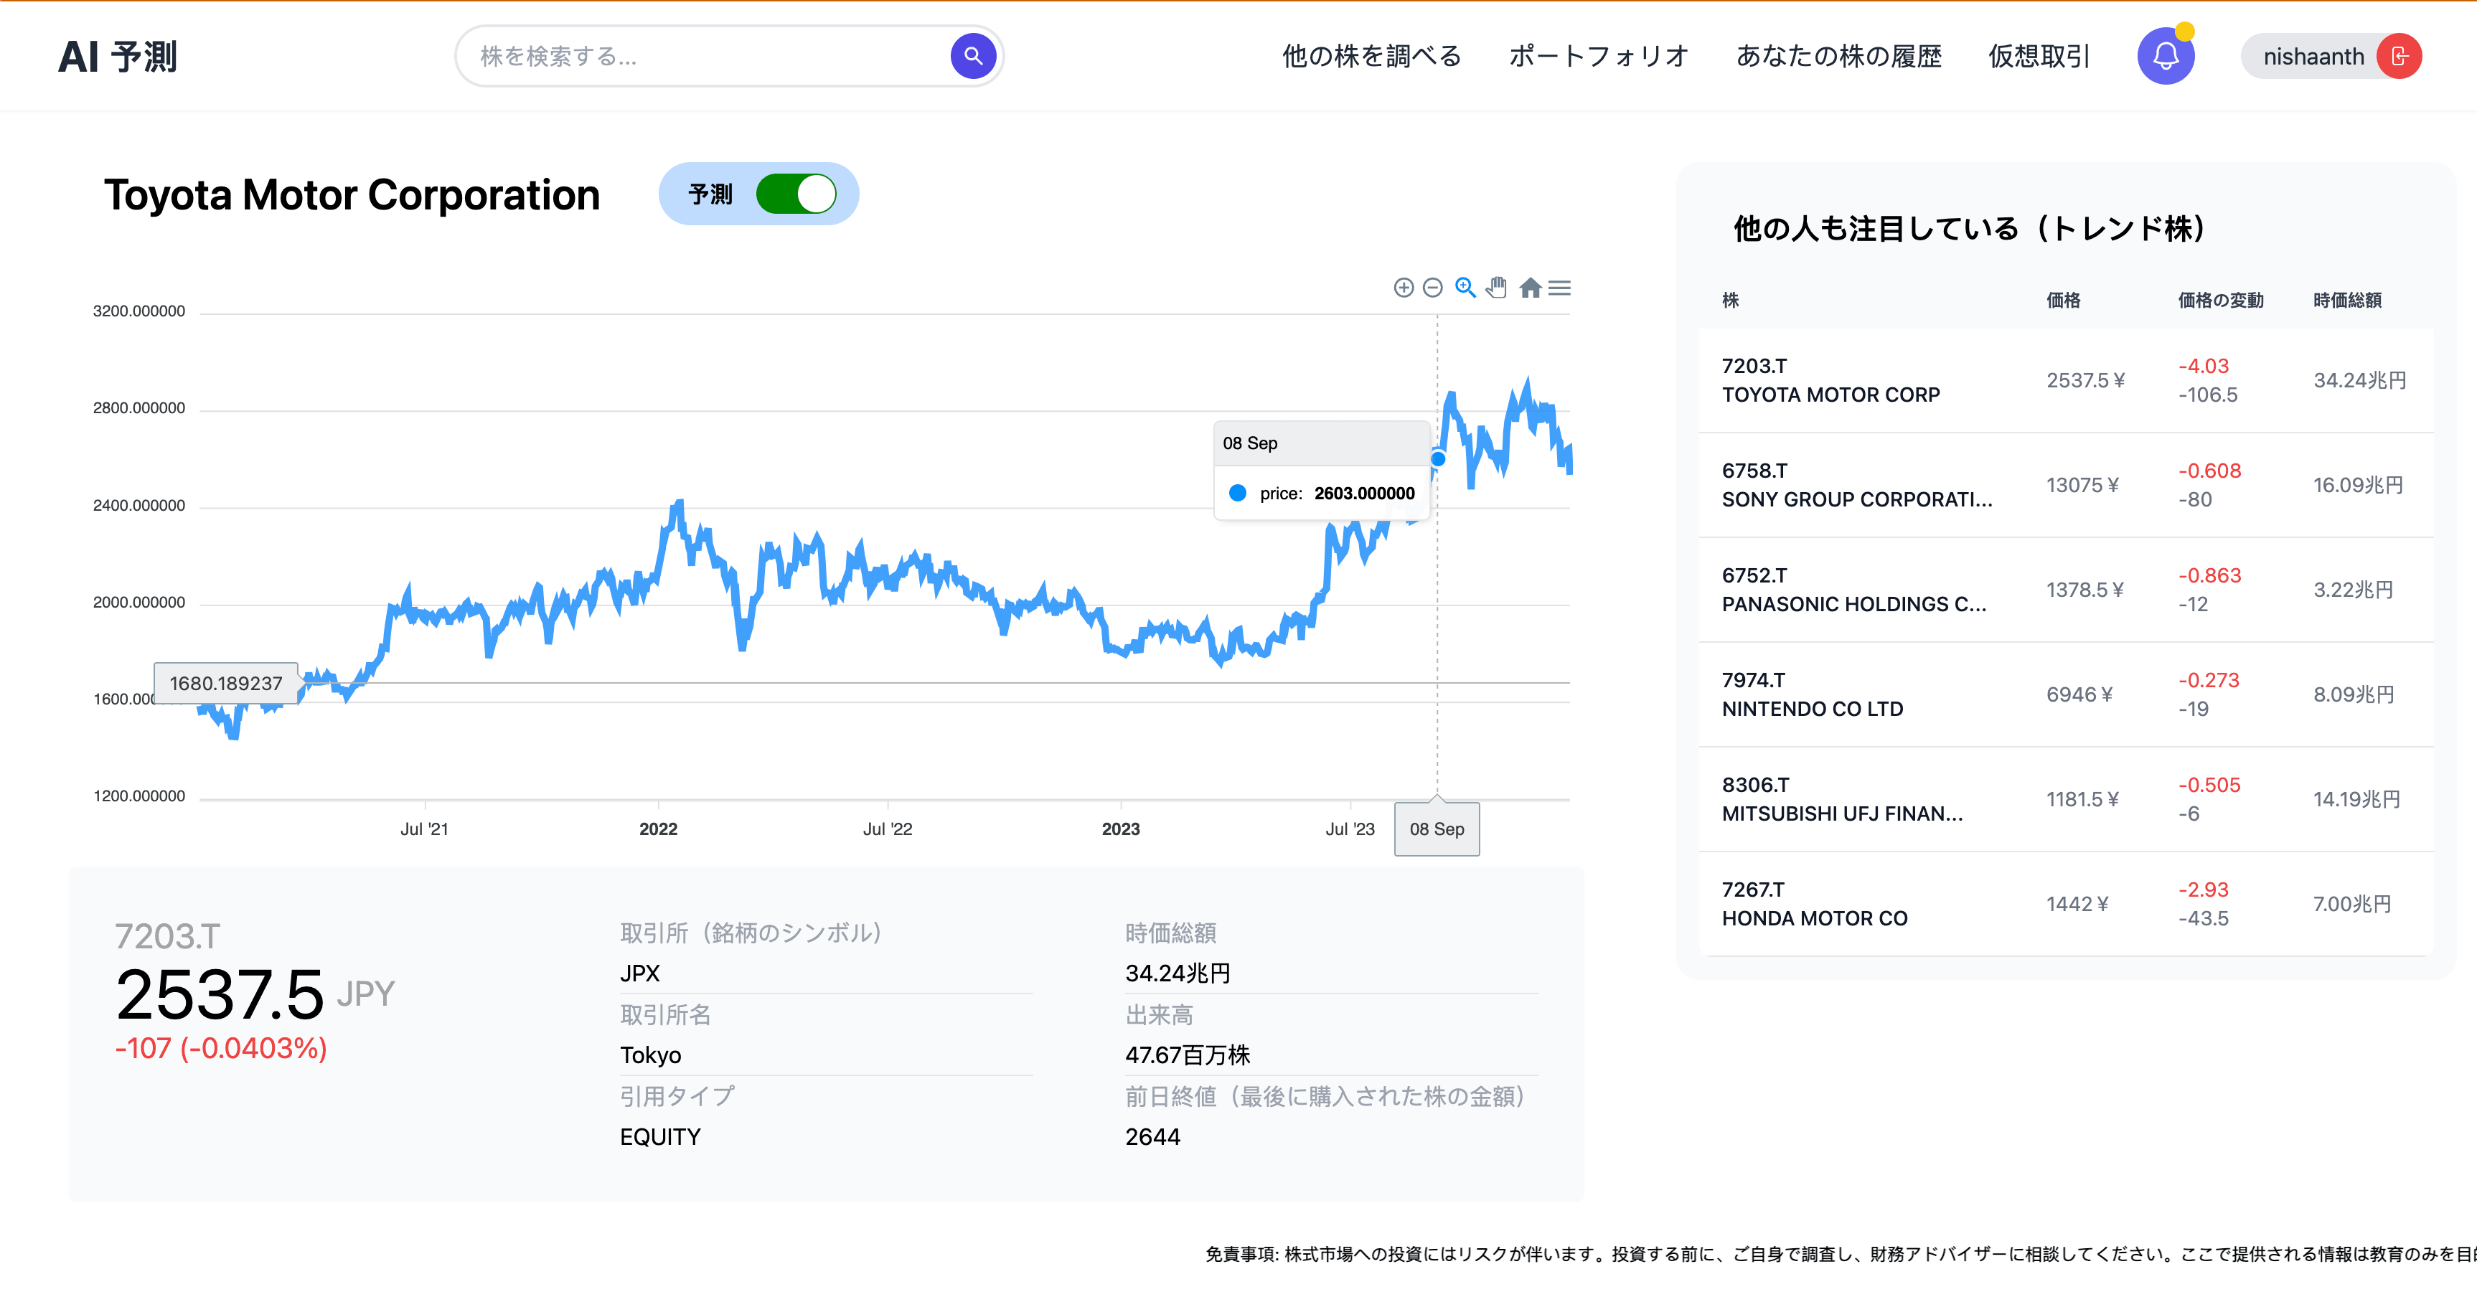Go to あなたの株の履歴
Image resolution: width=2477 pixels, height=1297 pixels.
pyautogui.click(x=1838, y=56)
